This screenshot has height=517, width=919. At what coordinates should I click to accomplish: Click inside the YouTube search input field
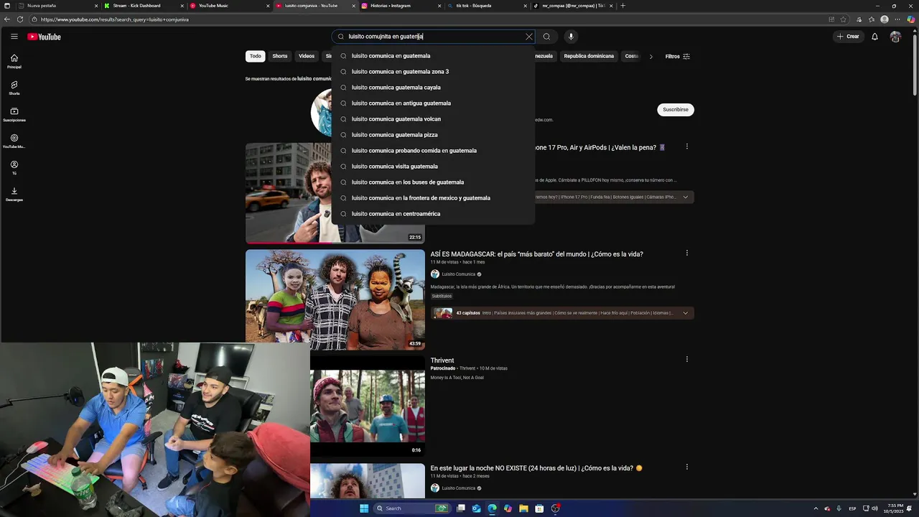click(434, 37)
